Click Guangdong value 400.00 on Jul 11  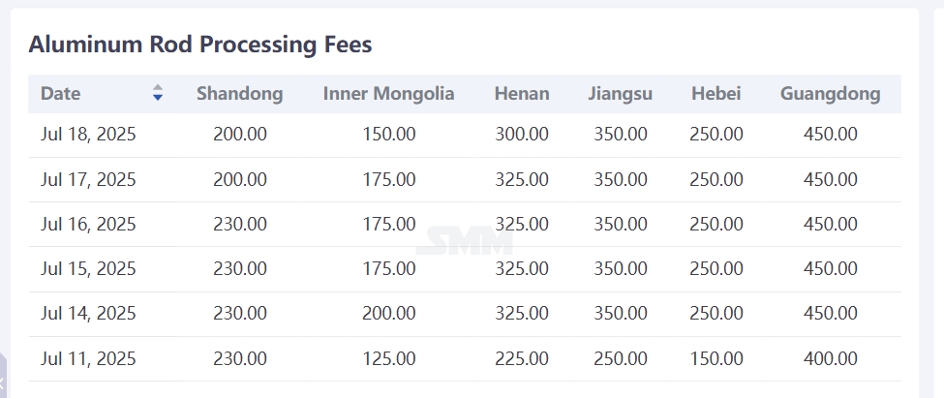pyautogui.click(x=830, y=359)
